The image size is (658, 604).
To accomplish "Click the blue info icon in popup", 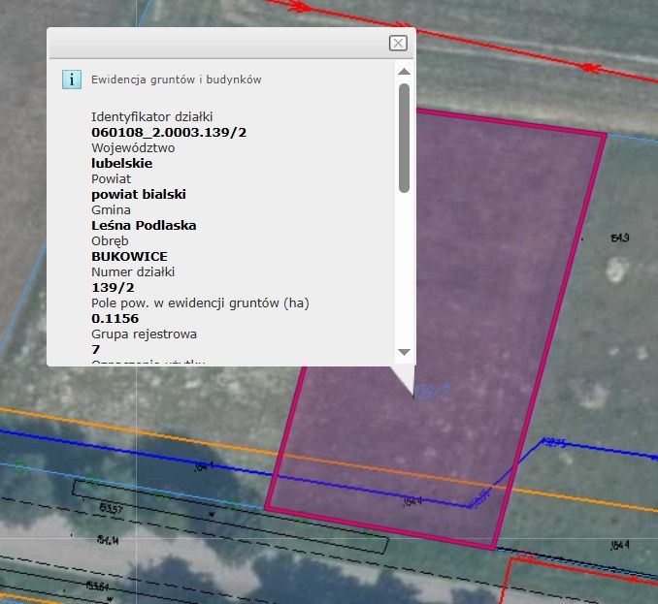I will tap(71, 79).
